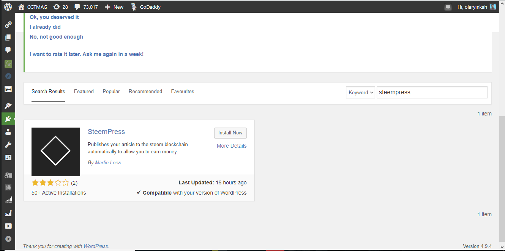
Task: Open the Links sidebar menu icon
Action: point(8,25)
